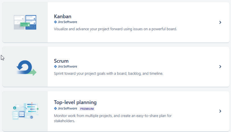Click the Kanban board illustration icon
The width and height of the screenshot is (231, 132).
(25, 22)
